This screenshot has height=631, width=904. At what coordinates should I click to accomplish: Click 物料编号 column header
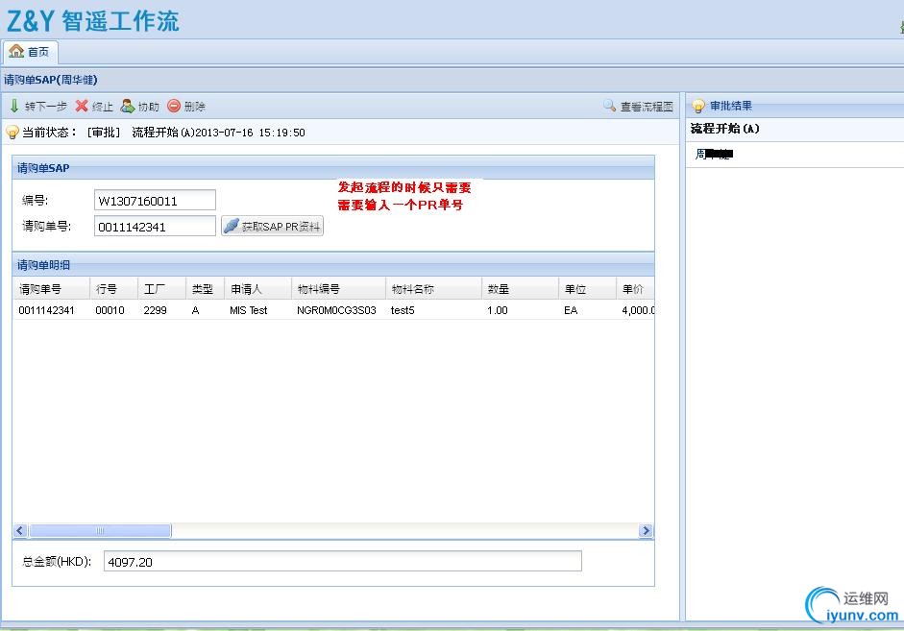click(x=338, y=289)
